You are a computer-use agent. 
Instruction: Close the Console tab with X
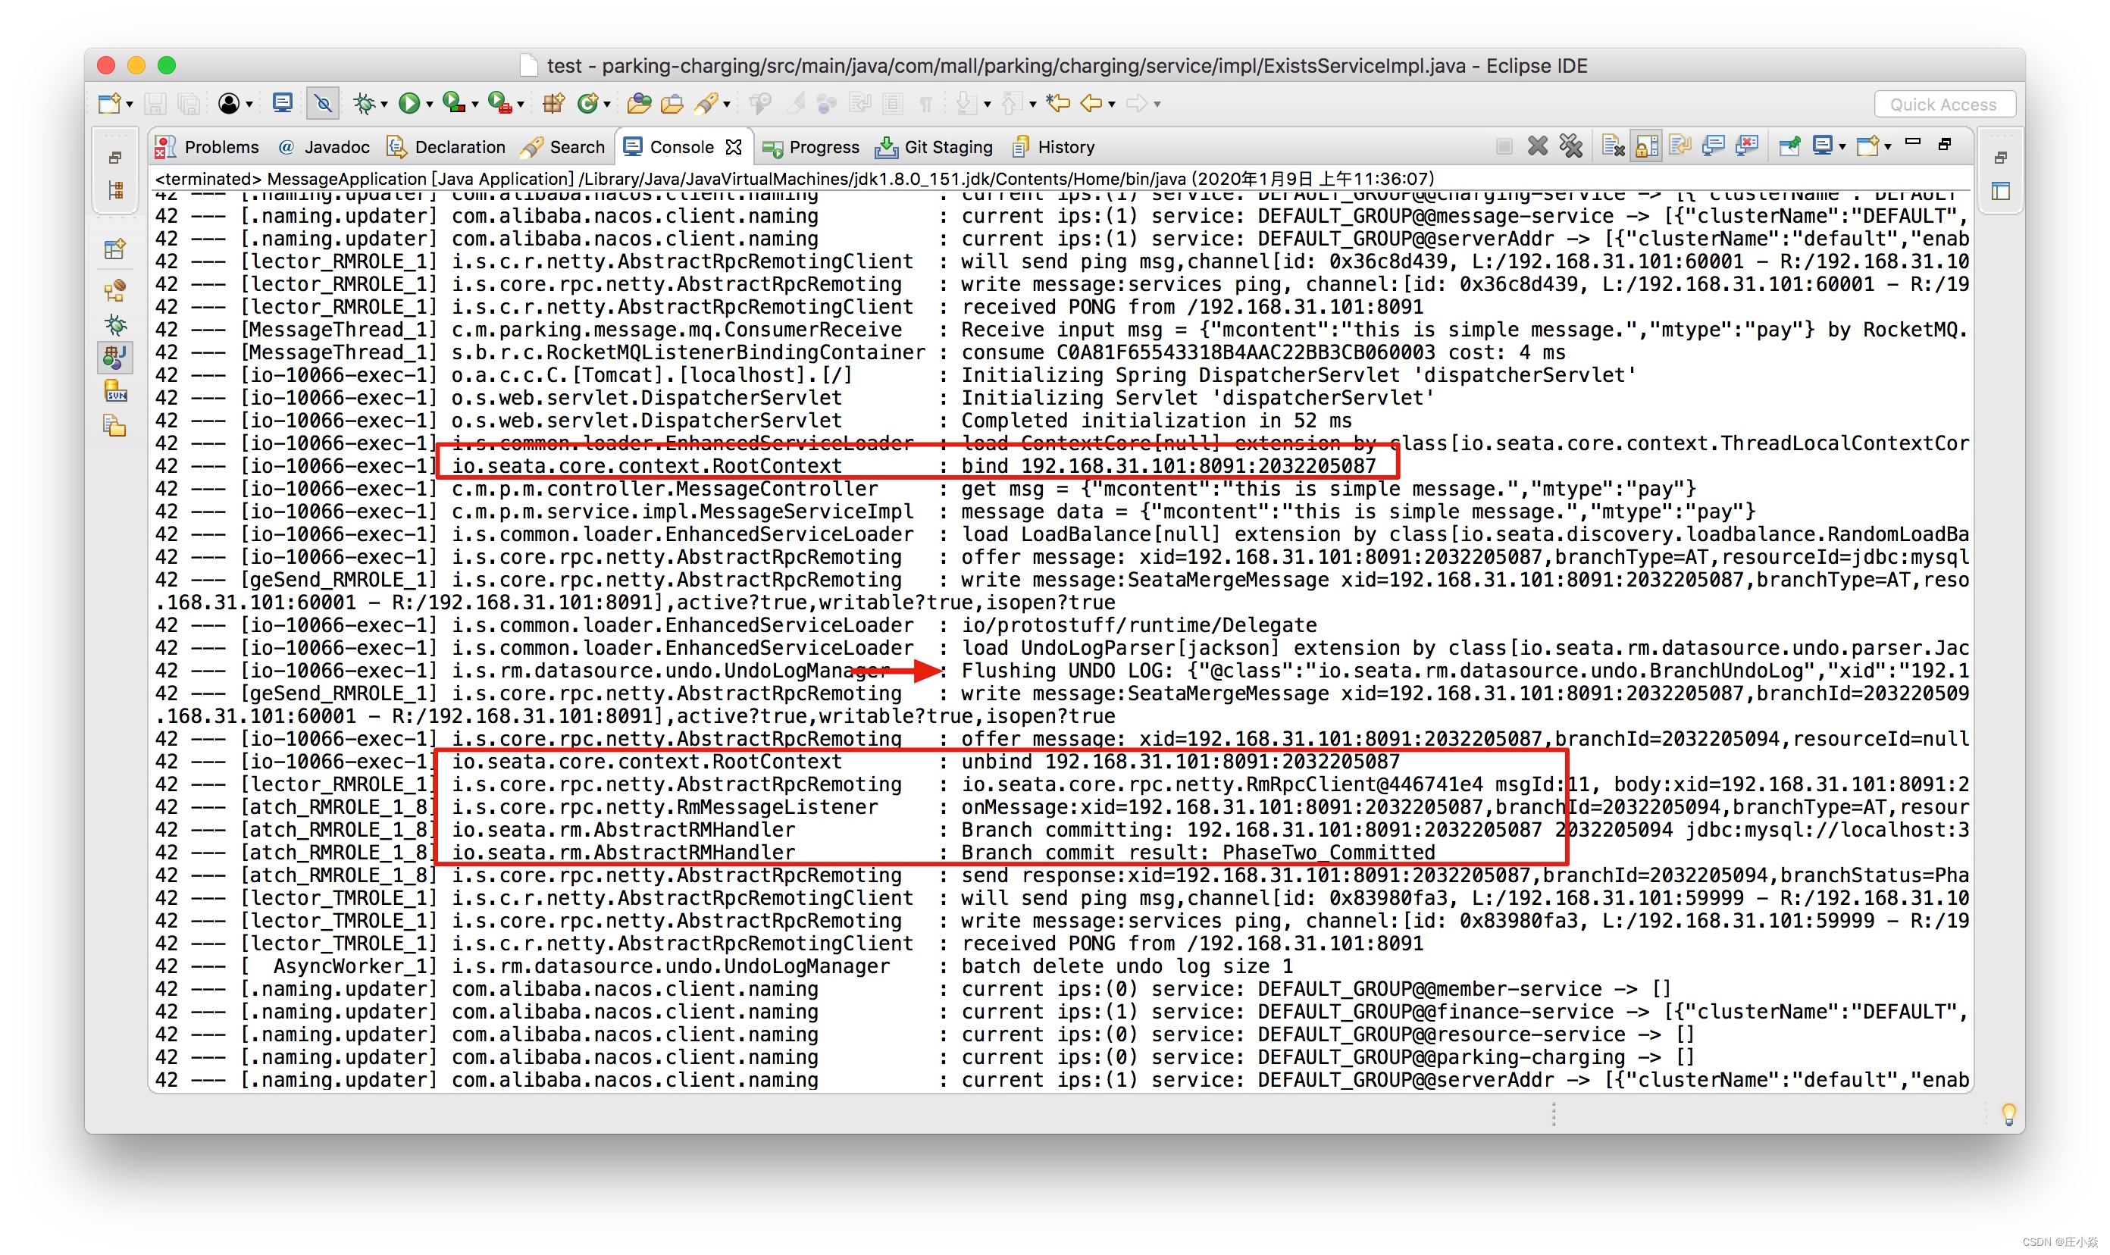[x=733, y=147]
